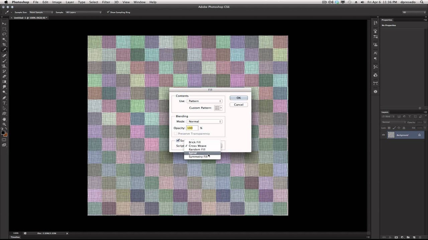Open the Sample Size dropdown
Image resolution: width=428 pixels, height=240 pixels.
coord(41,12)
